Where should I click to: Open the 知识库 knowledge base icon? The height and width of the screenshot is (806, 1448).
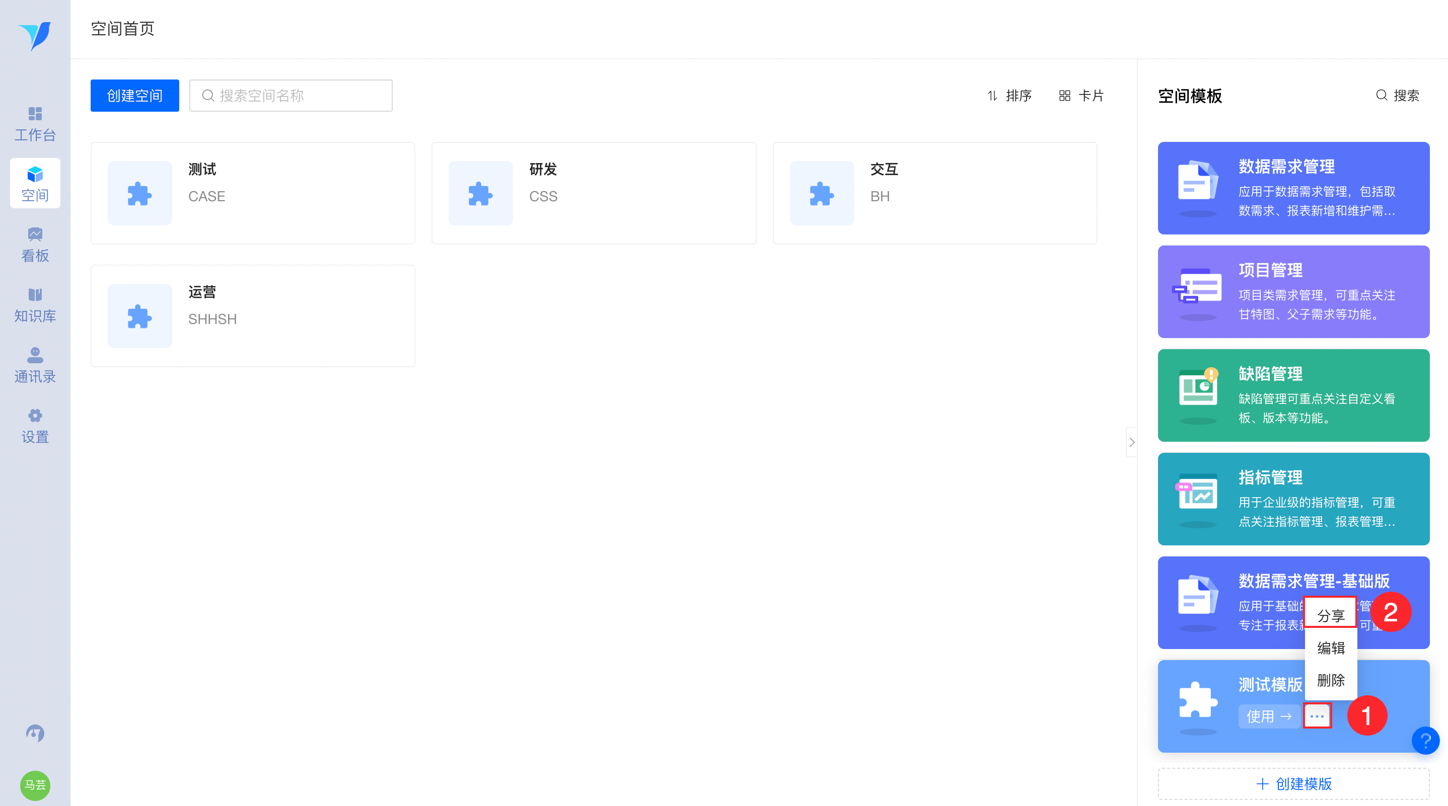(x=35, y=305)
